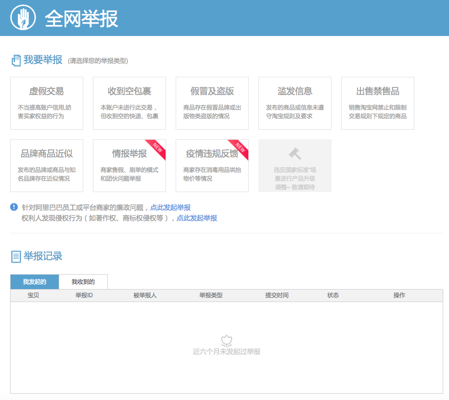Select the 假冒及盗版 report card
This screenshot has width=449, height=400.
212,103
